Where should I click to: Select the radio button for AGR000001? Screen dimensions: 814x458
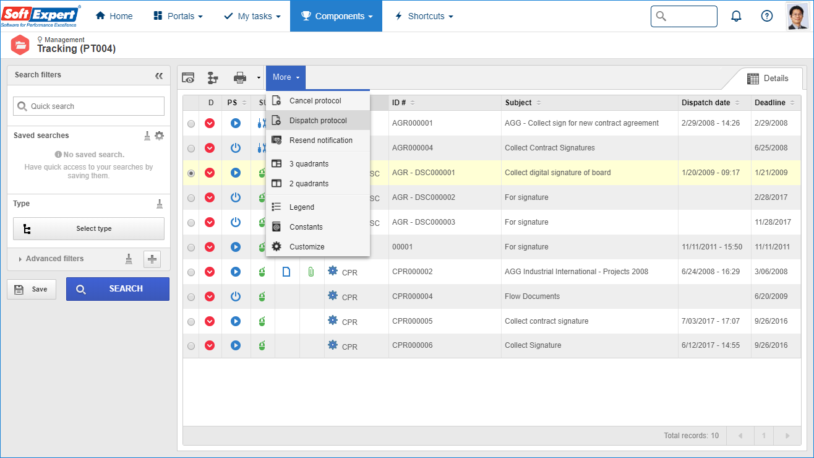(191, 124)
